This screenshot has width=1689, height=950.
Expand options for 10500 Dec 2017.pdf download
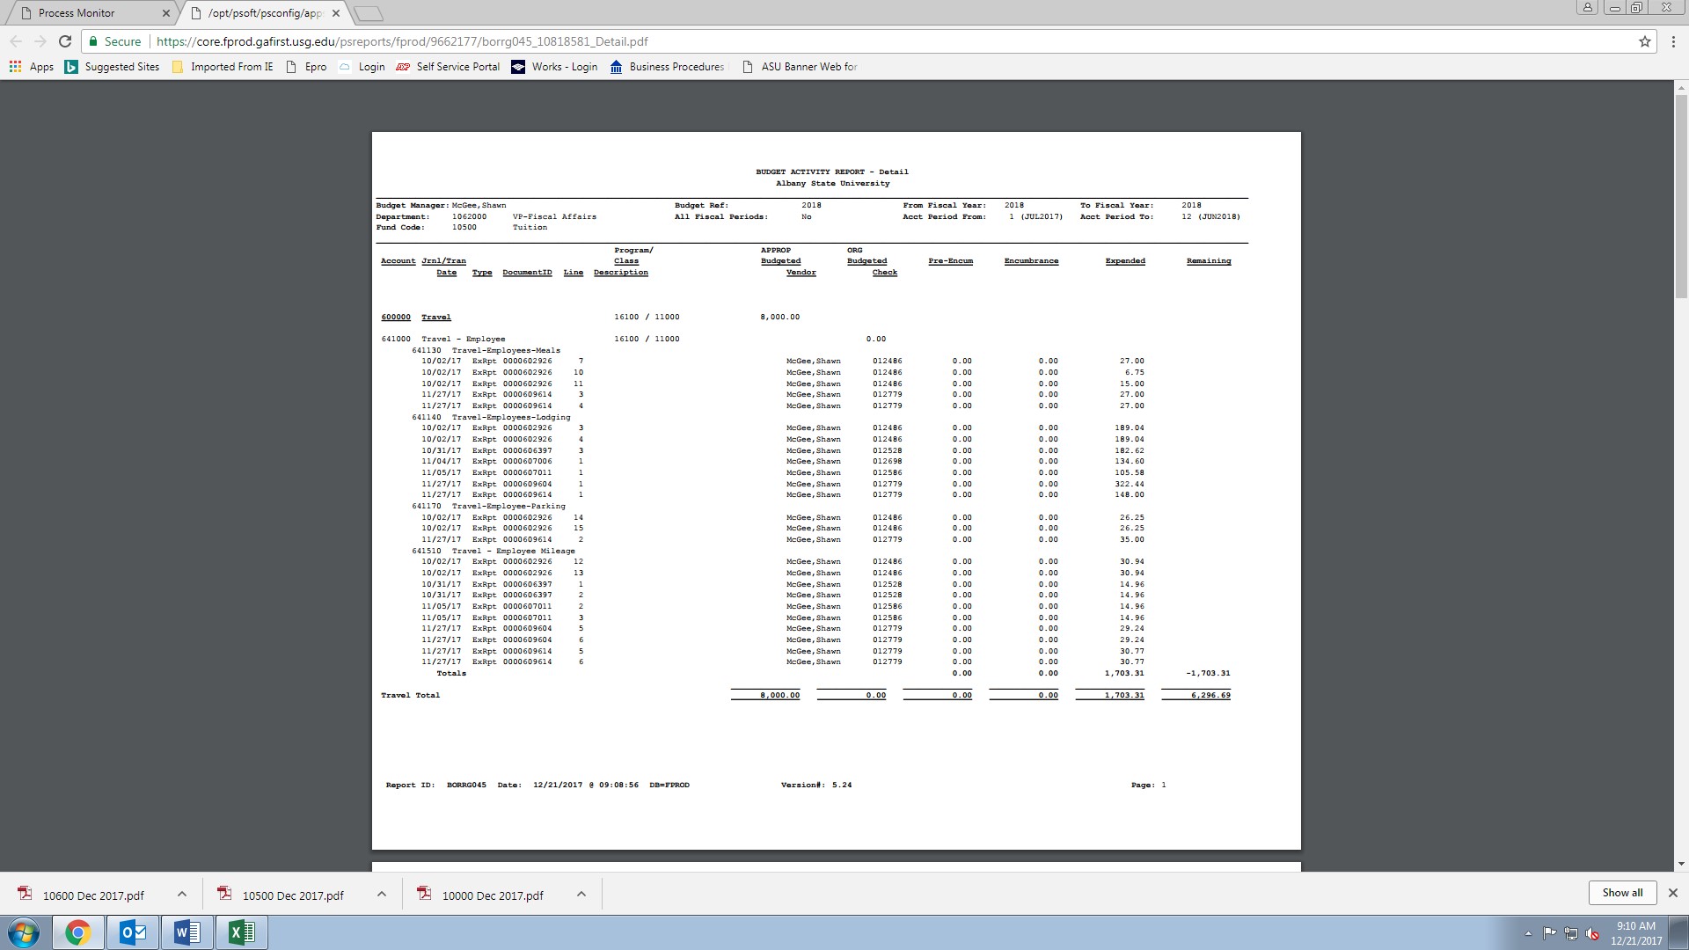coord(381,895)
